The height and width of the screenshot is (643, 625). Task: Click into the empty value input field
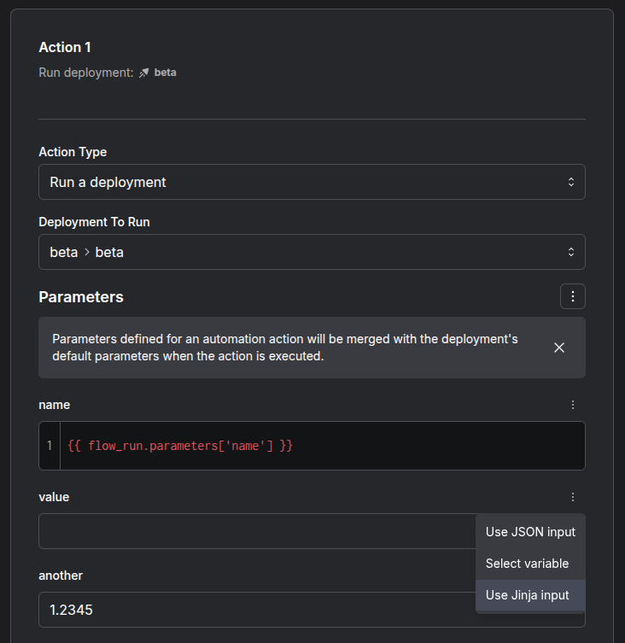256,531
